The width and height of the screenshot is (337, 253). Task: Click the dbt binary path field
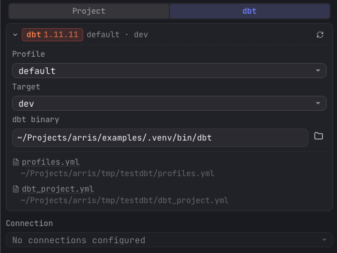[x=160, y=138]
